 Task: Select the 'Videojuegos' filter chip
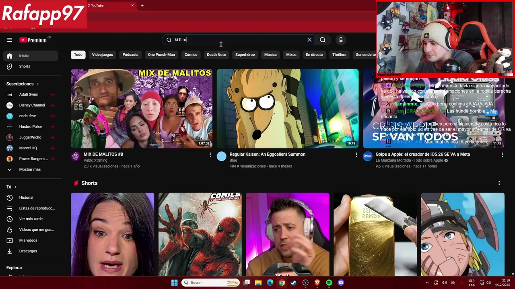(x=102, y=55)
